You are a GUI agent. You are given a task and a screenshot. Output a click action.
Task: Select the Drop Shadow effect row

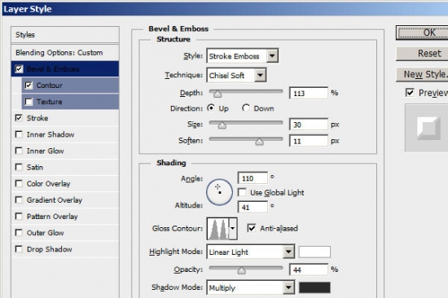65,249
